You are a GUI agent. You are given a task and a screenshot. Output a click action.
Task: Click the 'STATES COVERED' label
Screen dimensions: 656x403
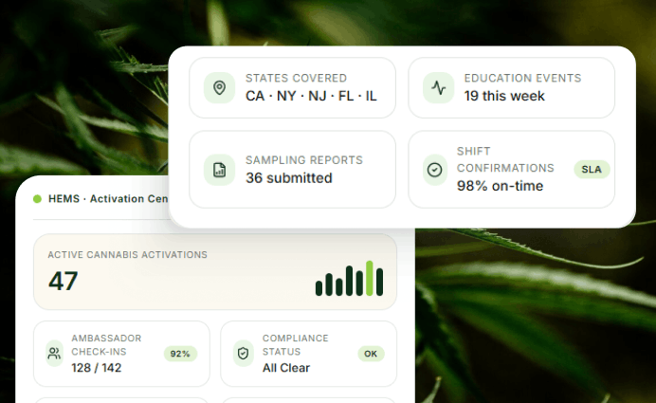coord(296,79)
